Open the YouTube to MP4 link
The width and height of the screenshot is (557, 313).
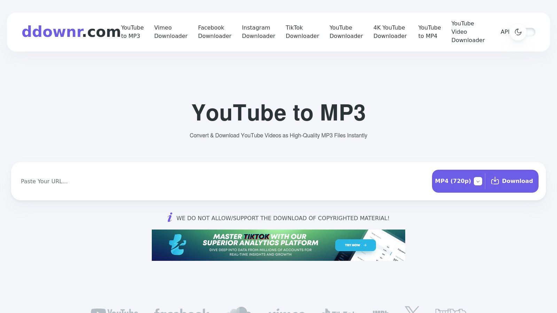(429, 32)
